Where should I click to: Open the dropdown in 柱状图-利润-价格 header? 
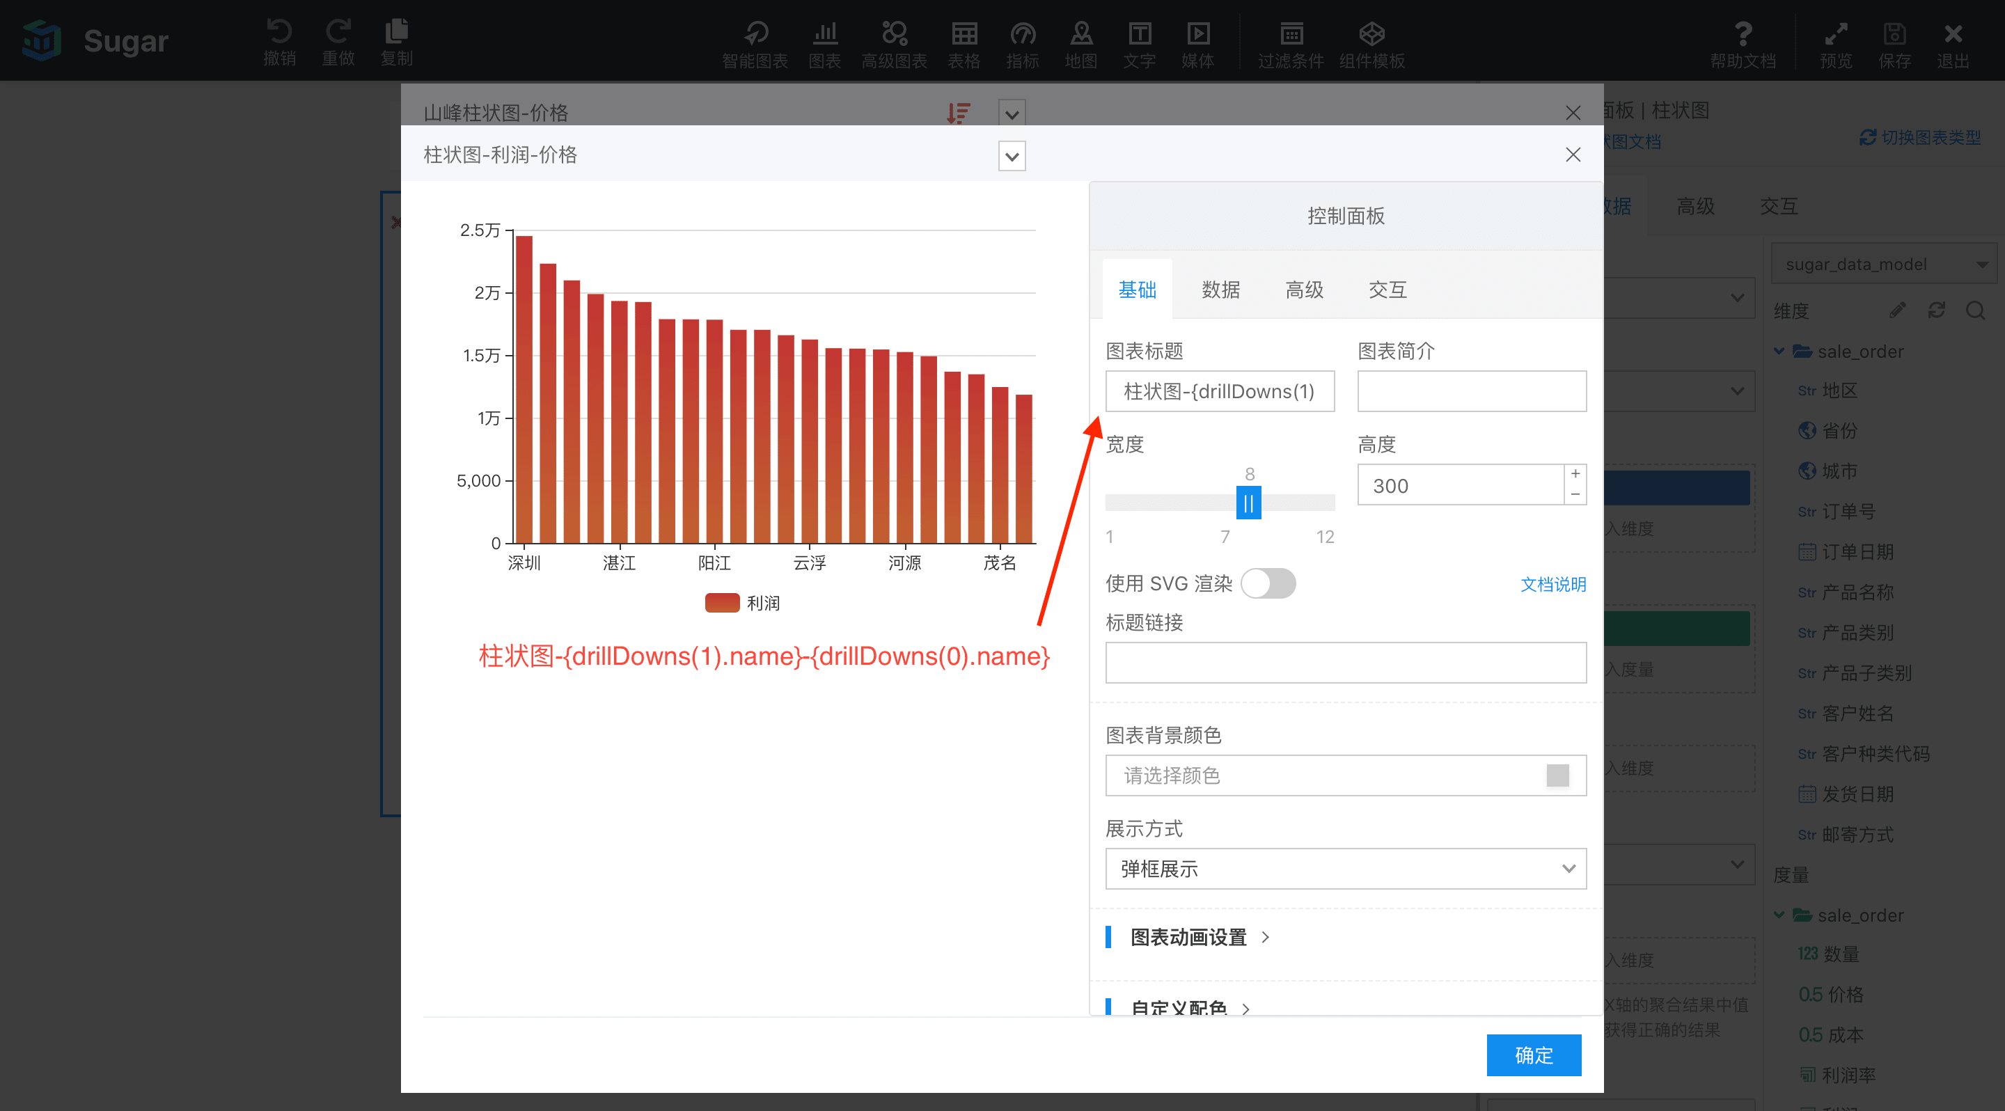tap(1012, 157)
